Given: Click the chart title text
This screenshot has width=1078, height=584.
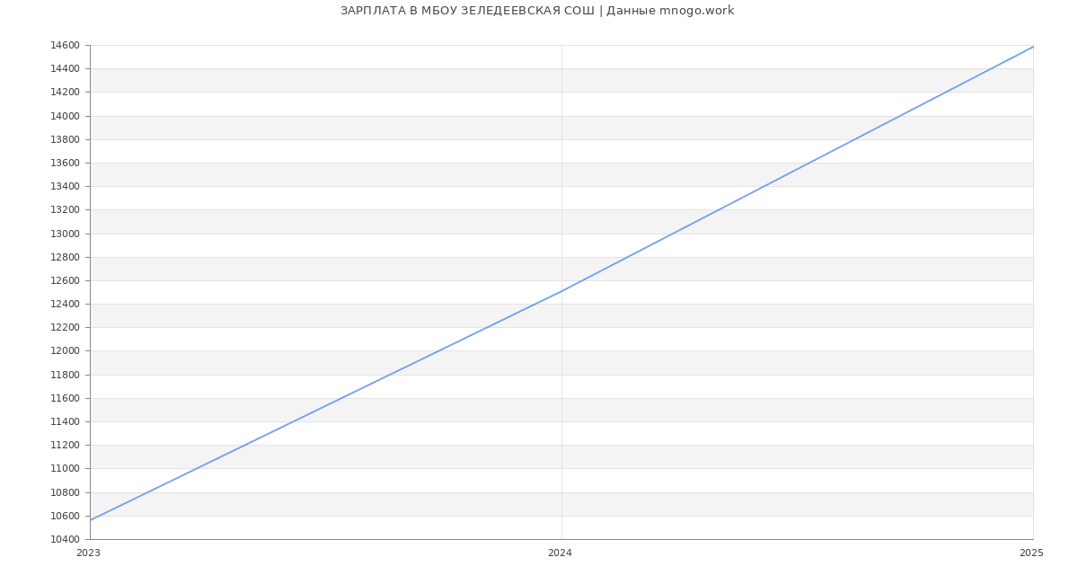Looking at the screenshot, I should tap(537, 11).
